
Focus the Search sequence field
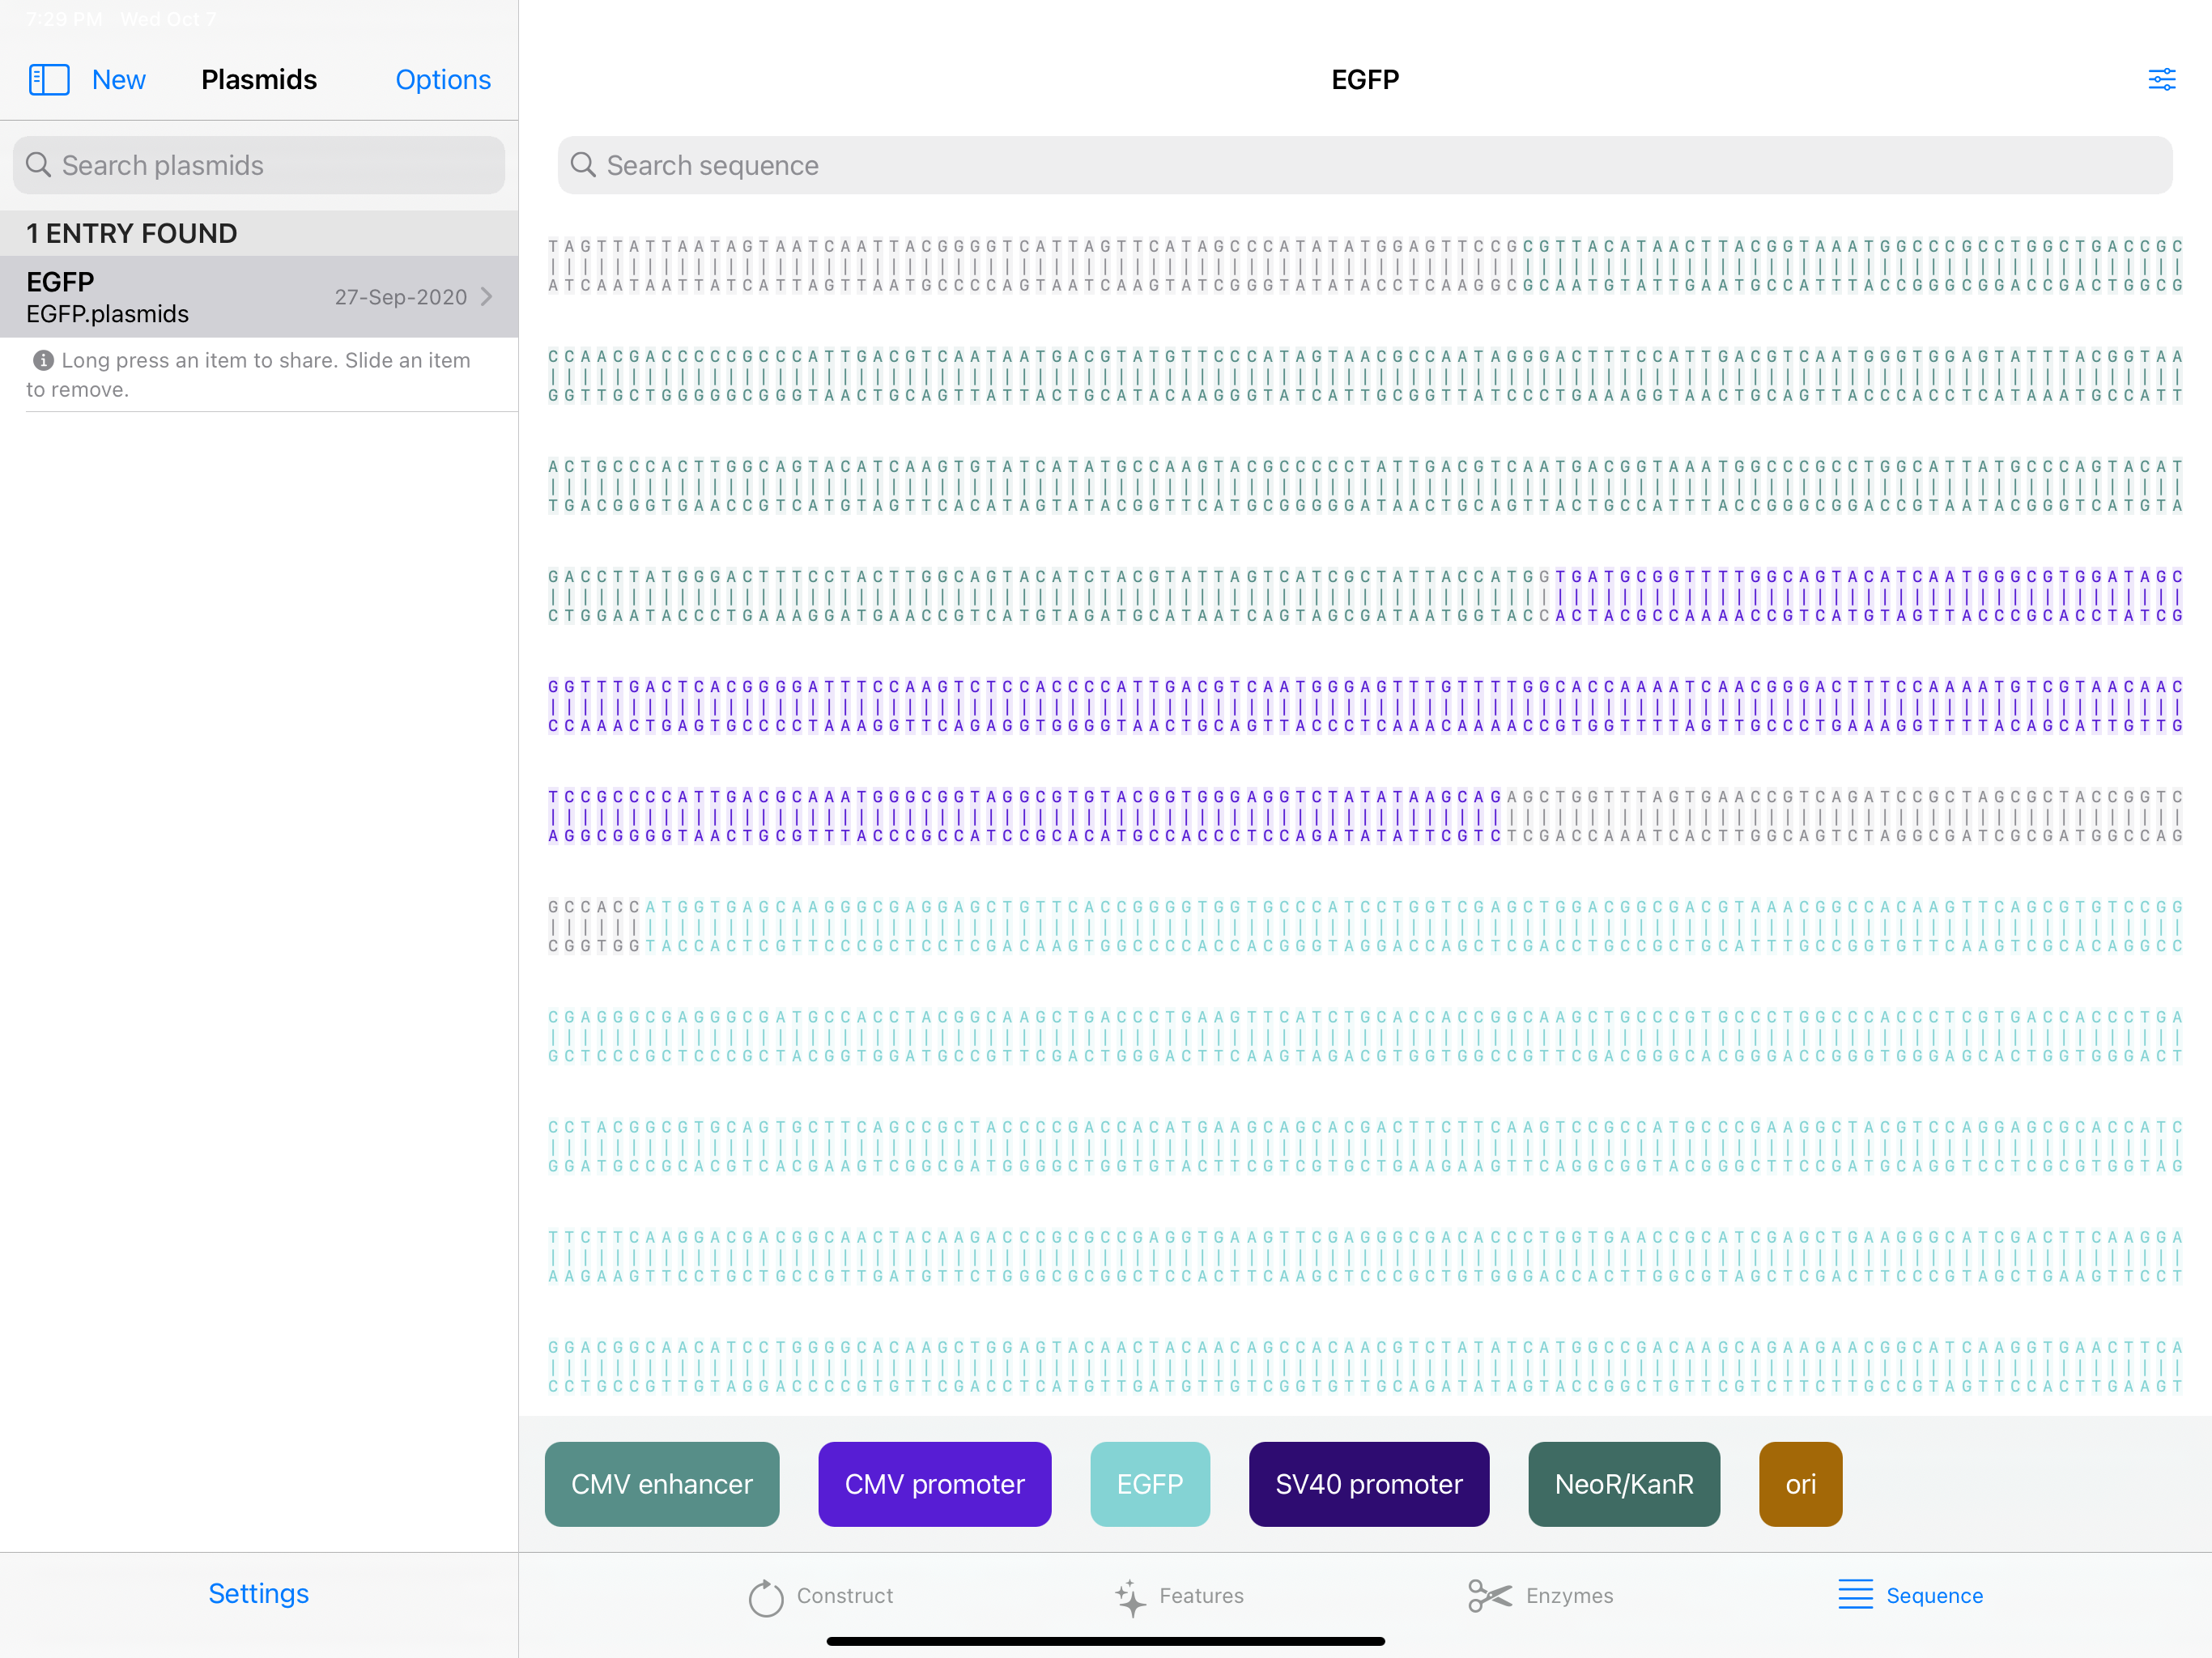[1364, 165]
